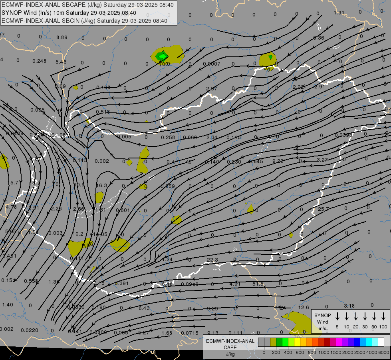Click the SYNOP legend arrow for 30 m/s
The width and height of the screenshot is (391, 360).
point(365,316)
